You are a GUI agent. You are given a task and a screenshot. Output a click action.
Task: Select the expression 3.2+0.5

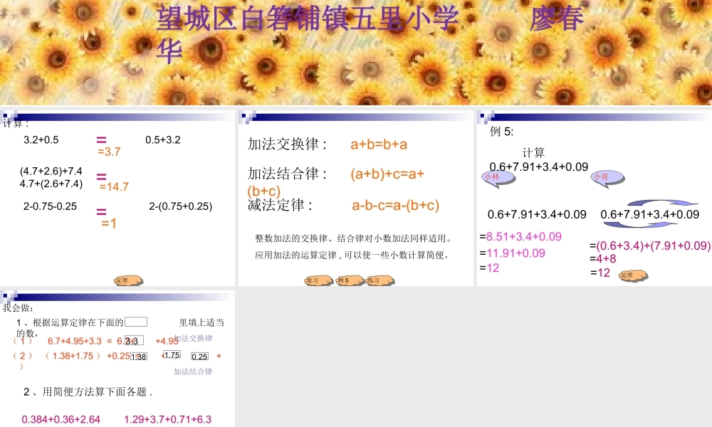(x=41, y=139)
